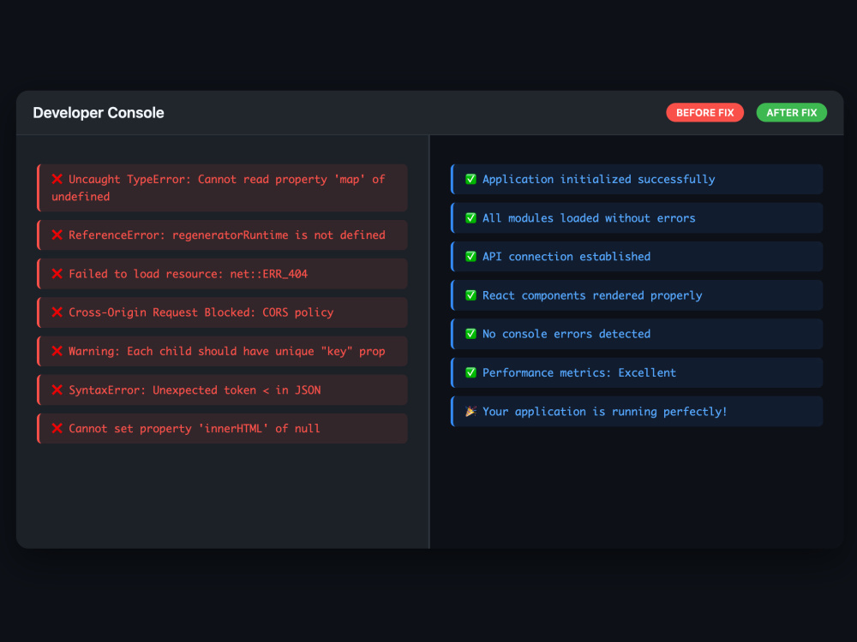Click green check beside API connection established

[x=470, y=257]
